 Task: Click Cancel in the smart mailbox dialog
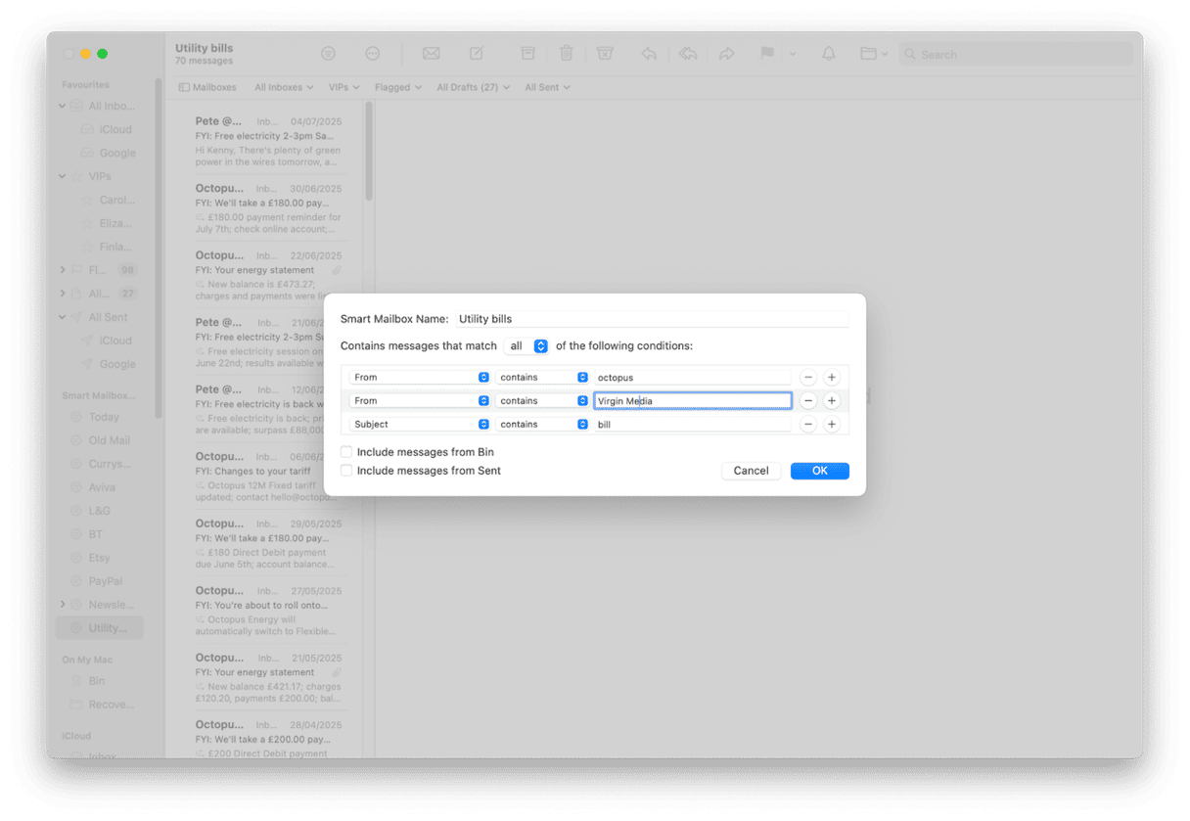point(751,471)
